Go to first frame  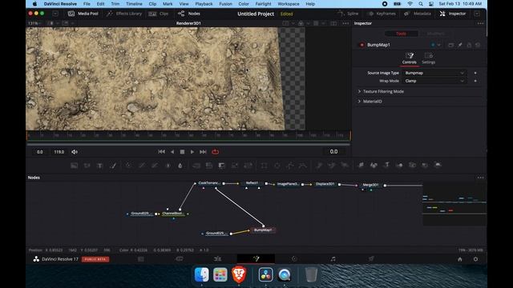(x=162, y=152)
